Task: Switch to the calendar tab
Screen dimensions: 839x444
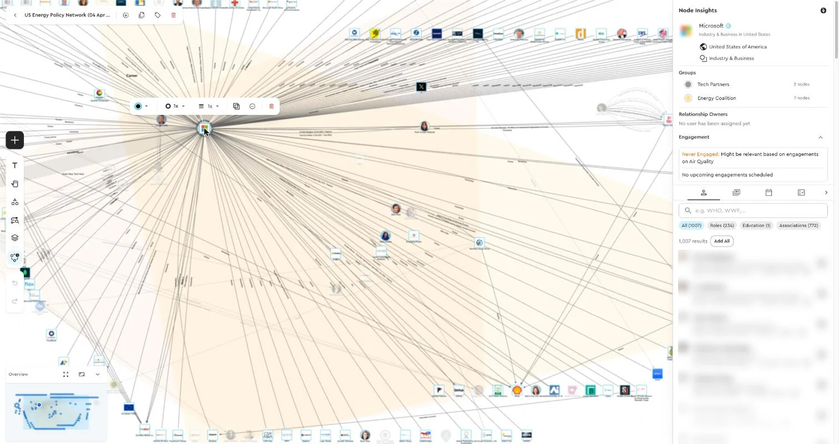Action: pyautogui.click(x=769, y=193)
